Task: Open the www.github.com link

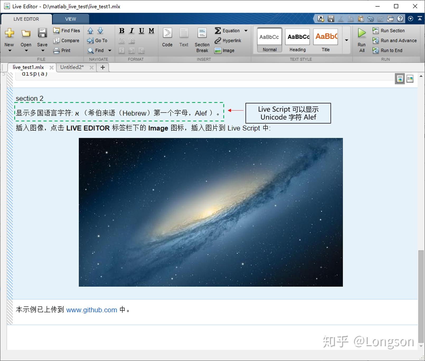Action: point(92,310)
